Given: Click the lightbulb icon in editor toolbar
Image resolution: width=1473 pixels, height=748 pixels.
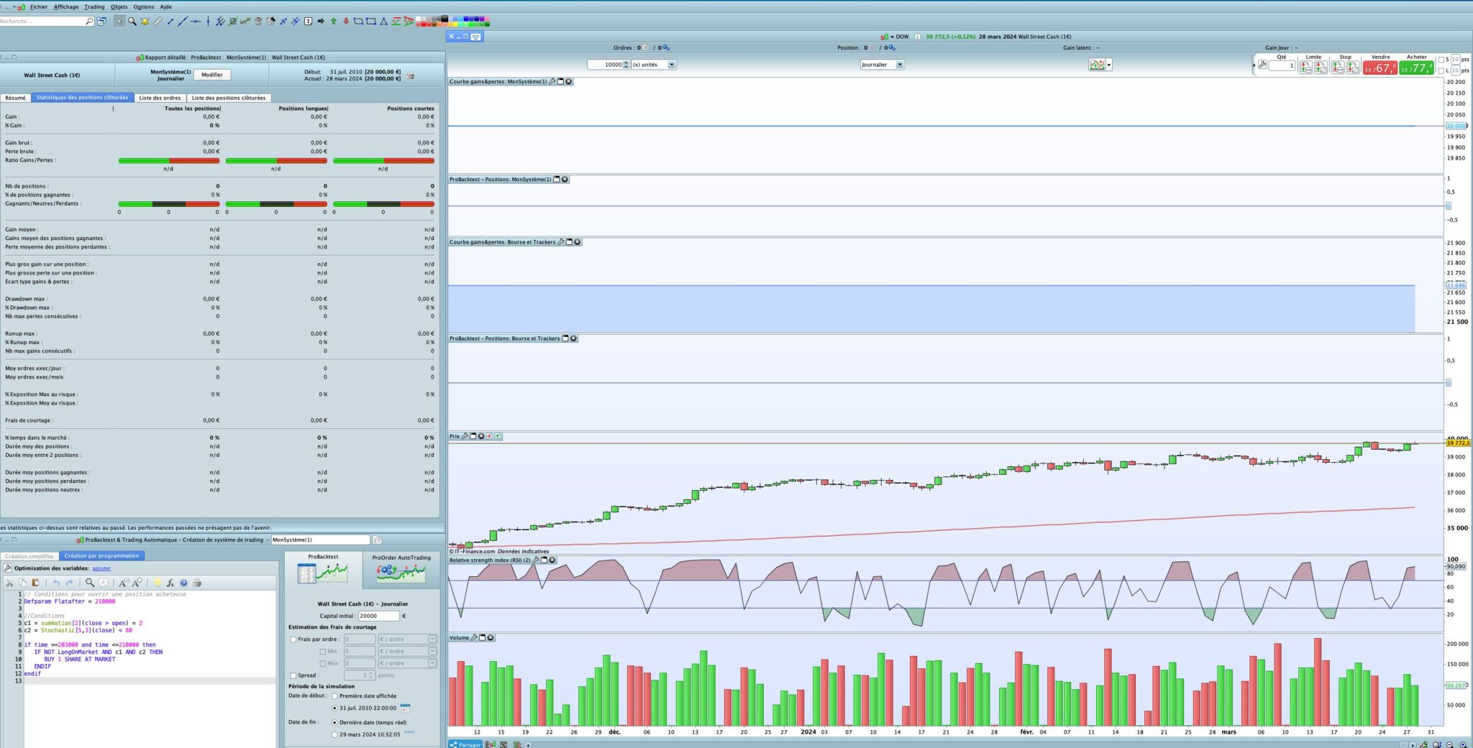Looking at the screenshot, I should pyautogui.click(x=158, y=583).
